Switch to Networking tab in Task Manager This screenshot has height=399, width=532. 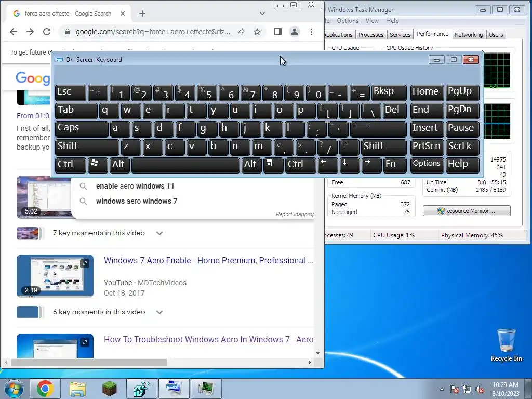tap(469, 35)
